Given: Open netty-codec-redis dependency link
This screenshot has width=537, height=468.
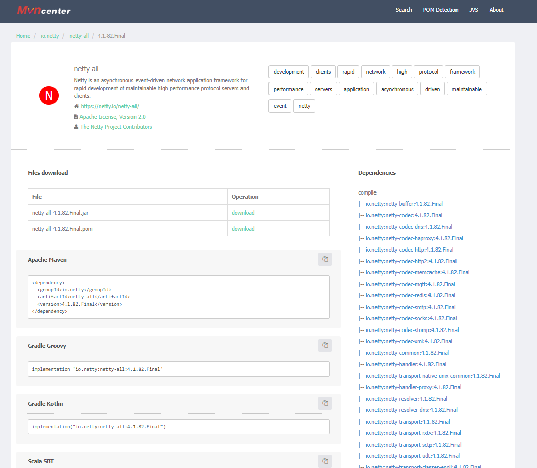Looking at the screenshot, I should tap(411, 295).
